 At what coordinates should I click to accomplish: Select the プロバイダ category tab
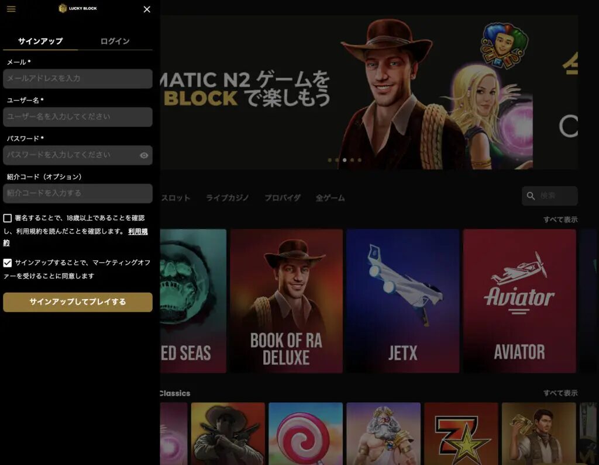click(x=283, y=198)
